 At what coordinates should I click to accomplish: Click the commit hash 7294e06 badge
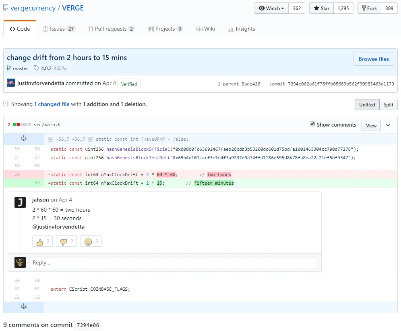(x=88, y=325)
